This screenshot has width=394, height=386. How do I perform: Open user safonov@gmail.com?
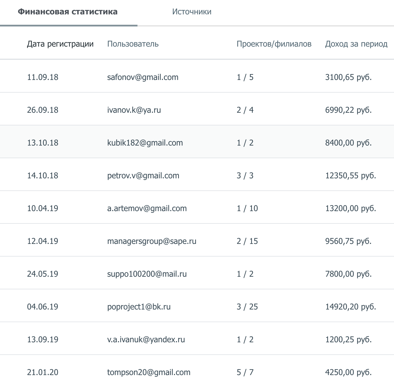tap(143, 77)
